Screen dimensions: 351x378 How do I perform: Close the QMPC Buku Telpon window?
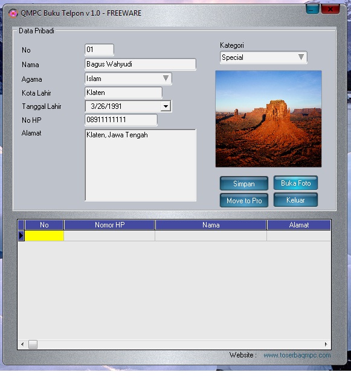tap(330, 9)
